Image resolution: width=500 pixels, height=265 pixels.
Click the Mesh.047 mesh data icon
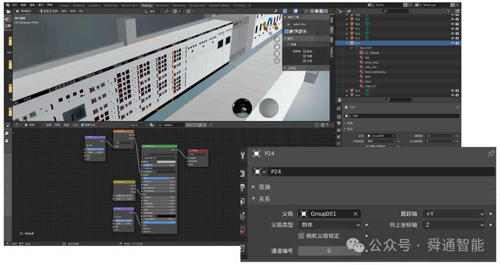point(357,48)
